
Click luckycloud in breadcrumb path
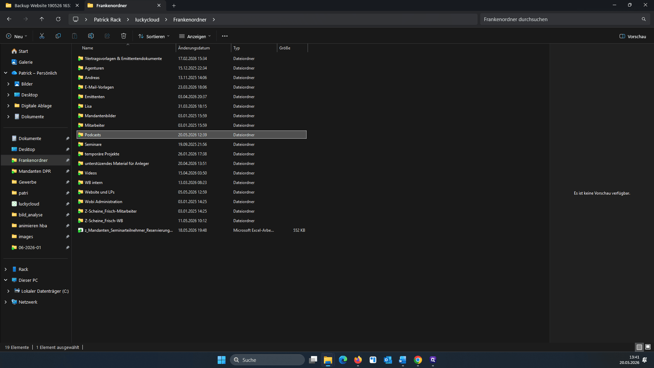click(x=147, y=20)
